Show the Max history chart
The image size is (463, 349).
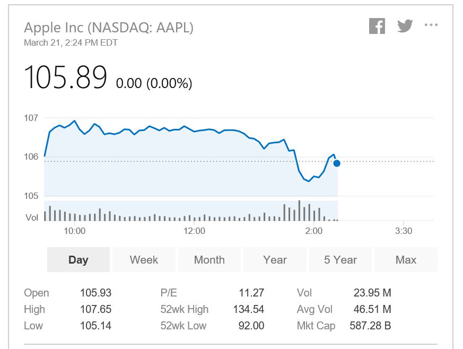point(406,260)
